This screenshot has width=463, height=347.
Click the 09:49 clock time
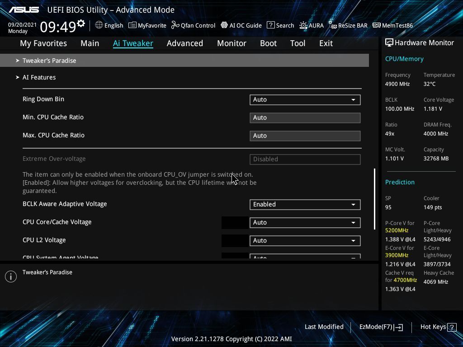pyautogui.click(x=58, y=27)
